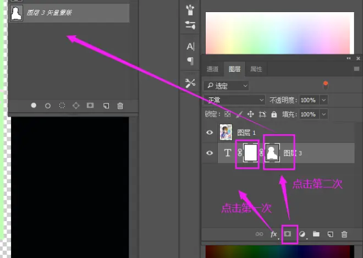Click the T text layer icon of 图层 3
Viewport: 363px width, 258px height.
(x=228, y=153)
